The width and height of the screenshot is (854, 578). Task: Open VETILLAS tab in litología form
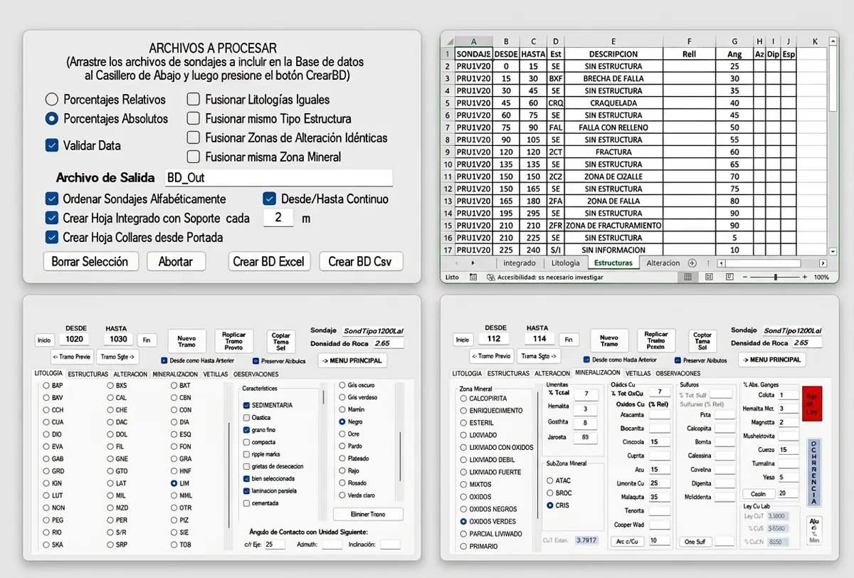tap(216, 374)
